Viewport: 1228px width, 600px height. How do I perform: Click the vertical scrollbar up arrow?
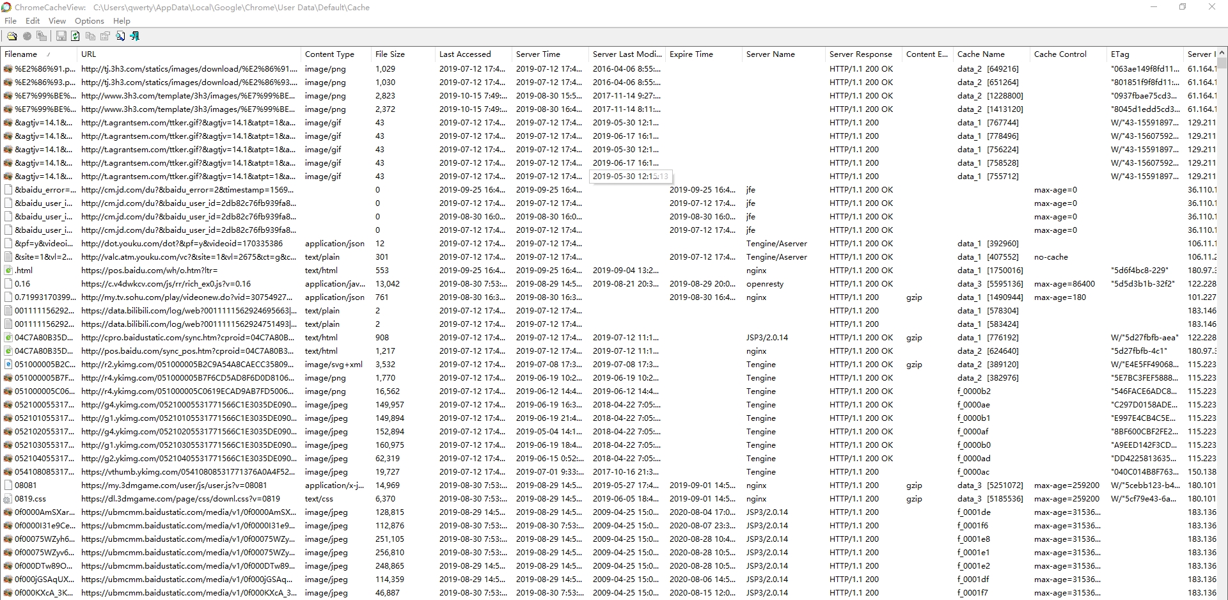coord(1222,52)
